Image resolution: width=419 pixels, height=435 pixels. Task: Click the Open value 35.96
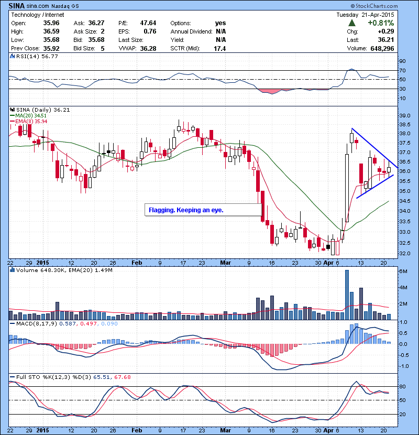pyautogui.click(x=51, y=23)
